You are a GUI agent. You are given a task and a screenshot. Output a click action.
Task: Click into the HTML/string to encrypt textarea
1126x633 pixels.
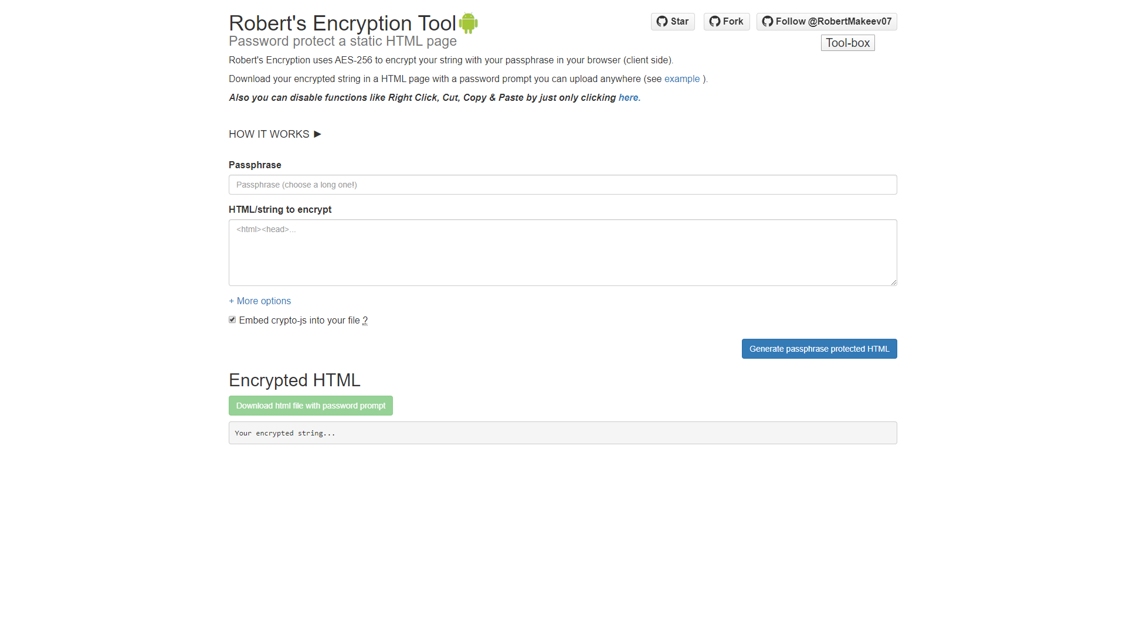(x=562, y=253)
